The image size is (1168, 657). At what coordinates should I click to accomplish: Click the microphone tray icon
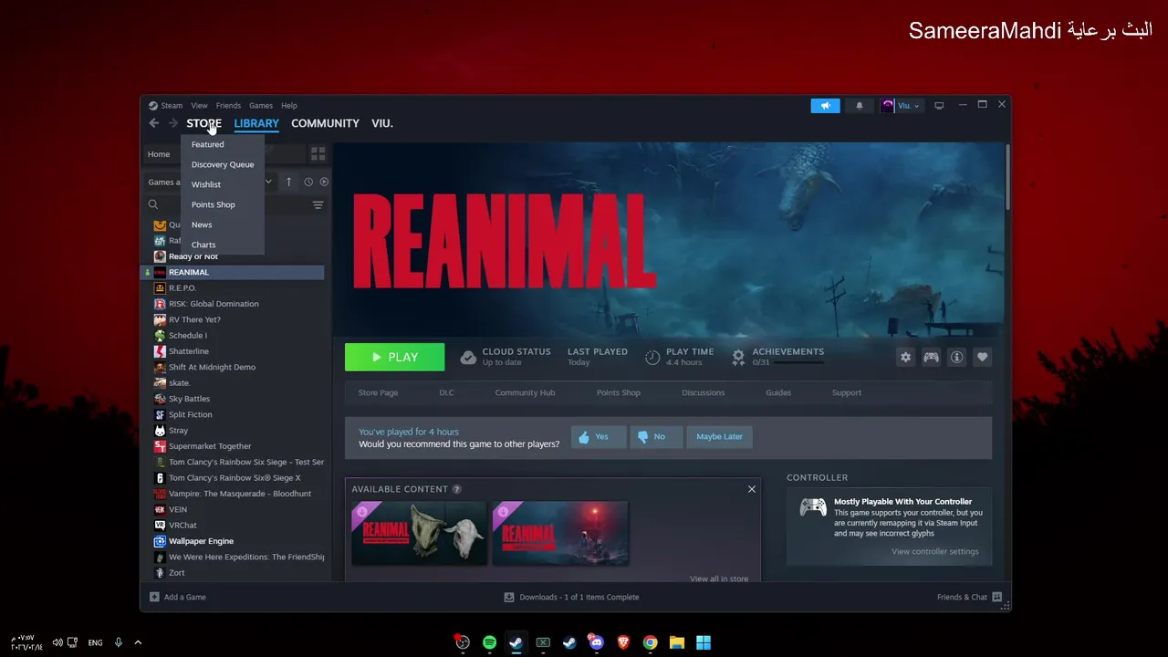118,642
